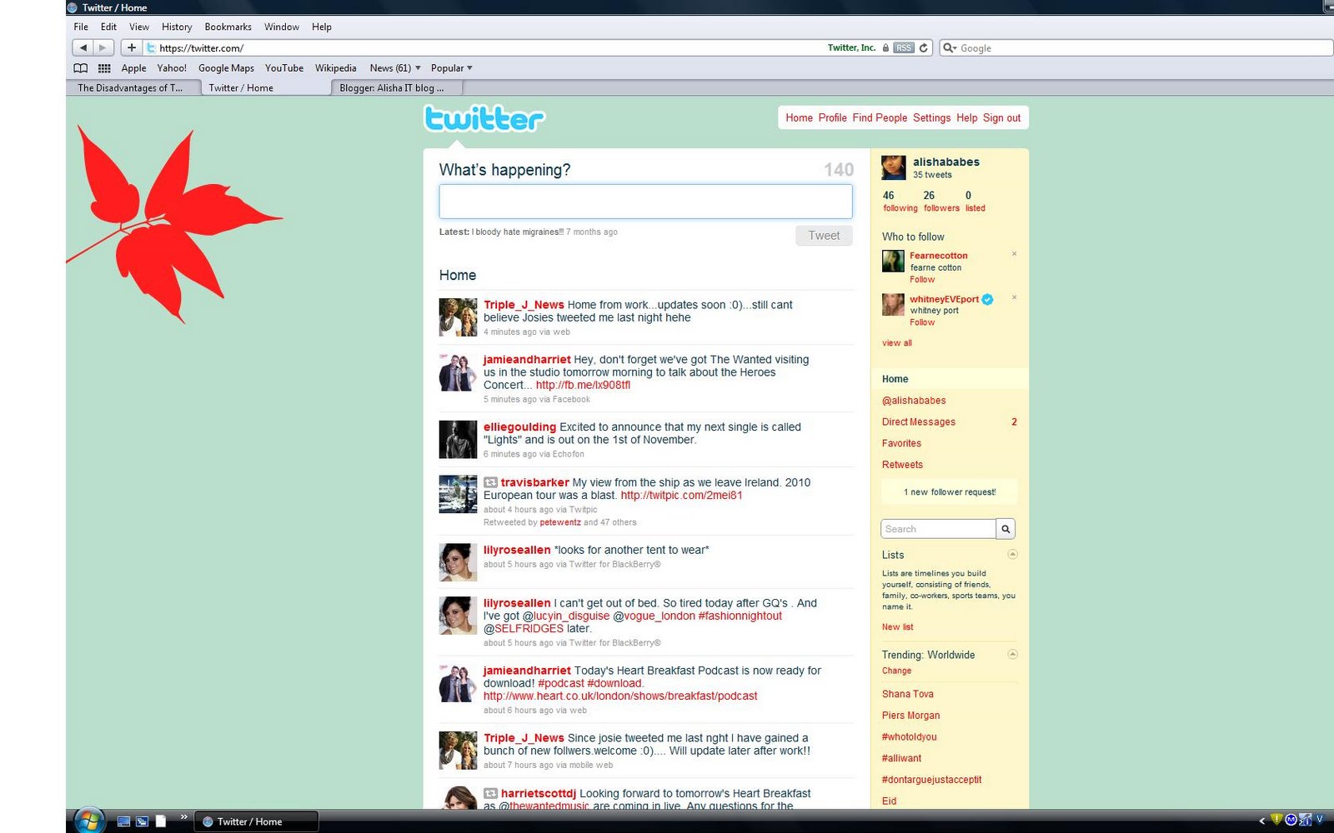
Task: Open the Popular bookmarks dropdown
Action: 451,68
